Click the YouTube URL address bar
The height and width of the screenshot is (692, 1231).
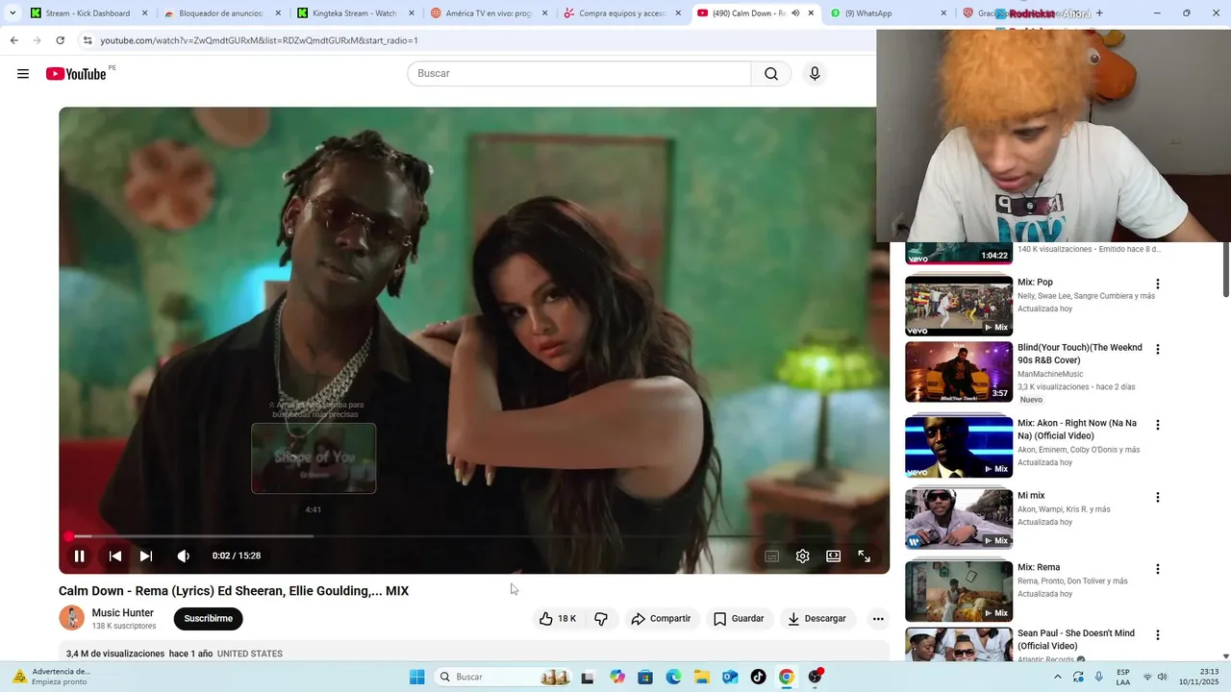pyautogui.click(x=259, y=40)
